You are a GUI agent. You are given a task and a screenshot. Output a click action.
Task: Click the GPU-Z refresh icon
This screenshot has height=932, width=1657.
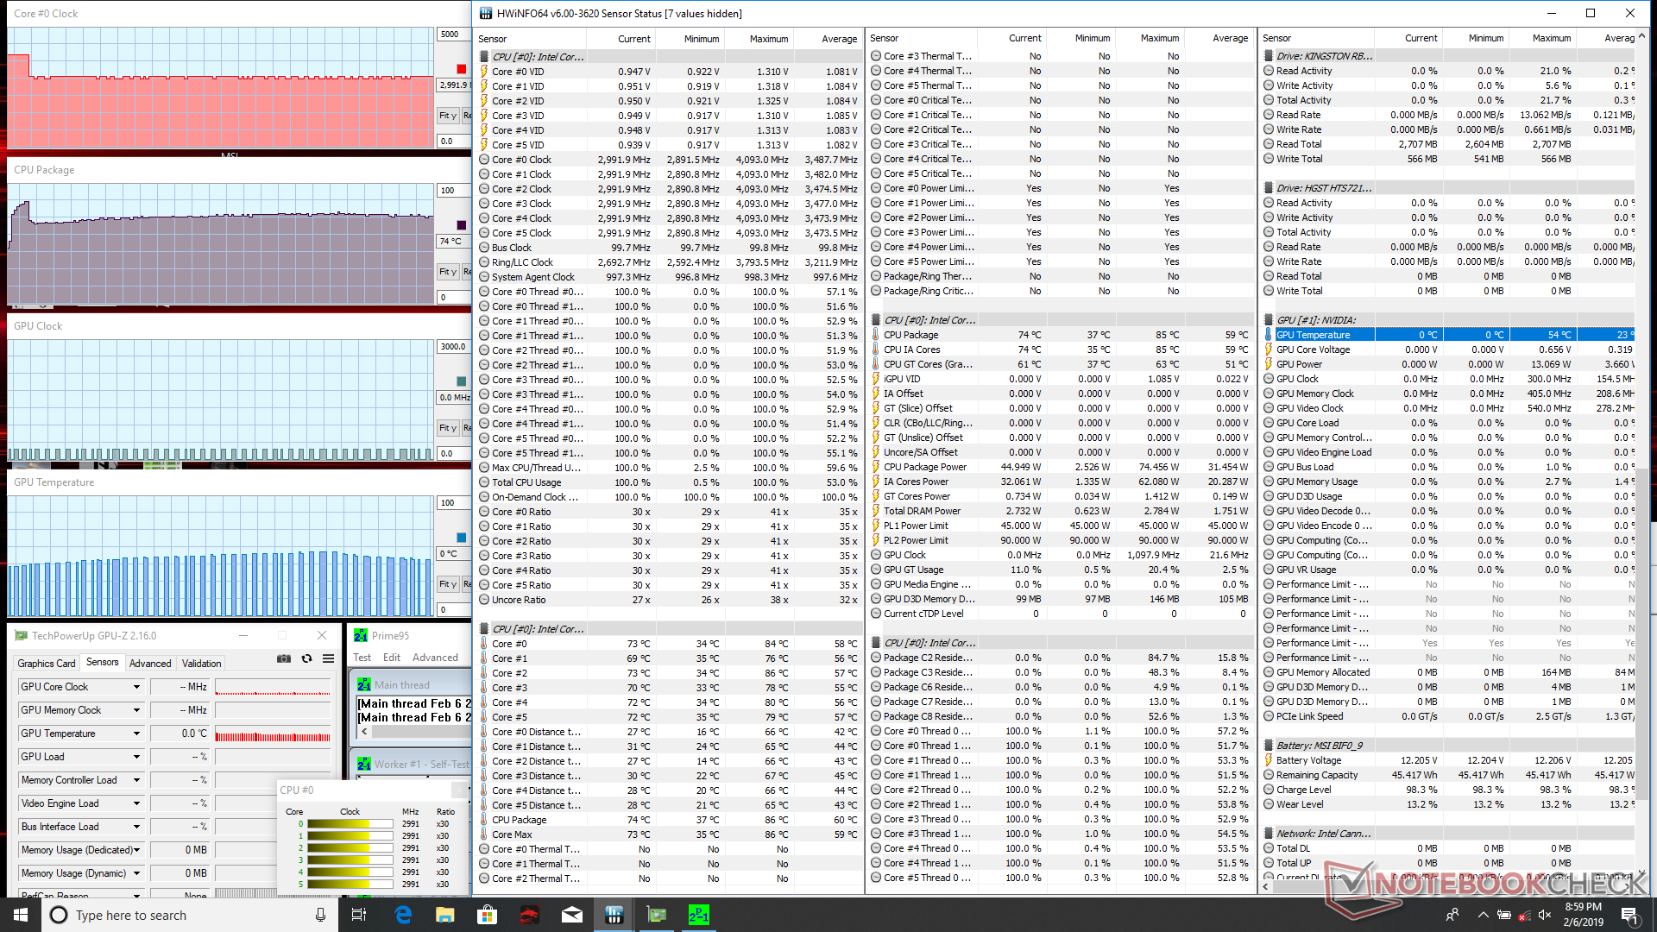click(306, 658)
